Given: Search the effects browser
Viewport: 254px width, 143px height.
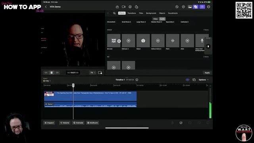Looking at the screenshot, I should click(x=114, y=13).
